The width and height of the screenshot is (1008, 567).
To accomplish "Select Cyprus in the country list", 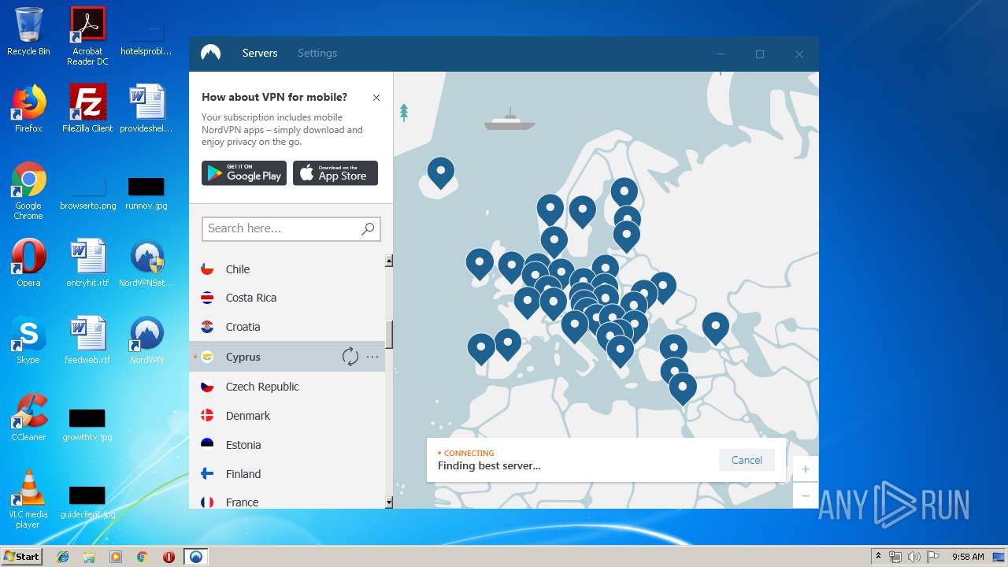I will [287, 357].
